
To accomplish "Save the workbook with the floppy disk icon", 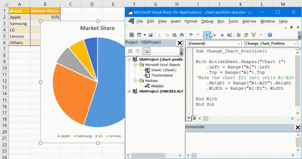I will point(151,35).
